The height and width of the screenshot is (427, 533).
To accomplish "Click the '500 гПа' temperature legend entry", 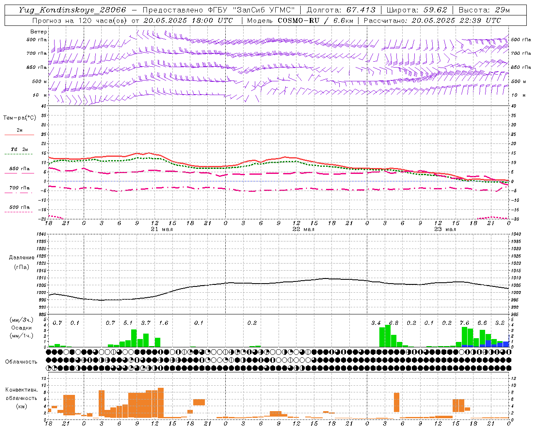I will [19, 207].
